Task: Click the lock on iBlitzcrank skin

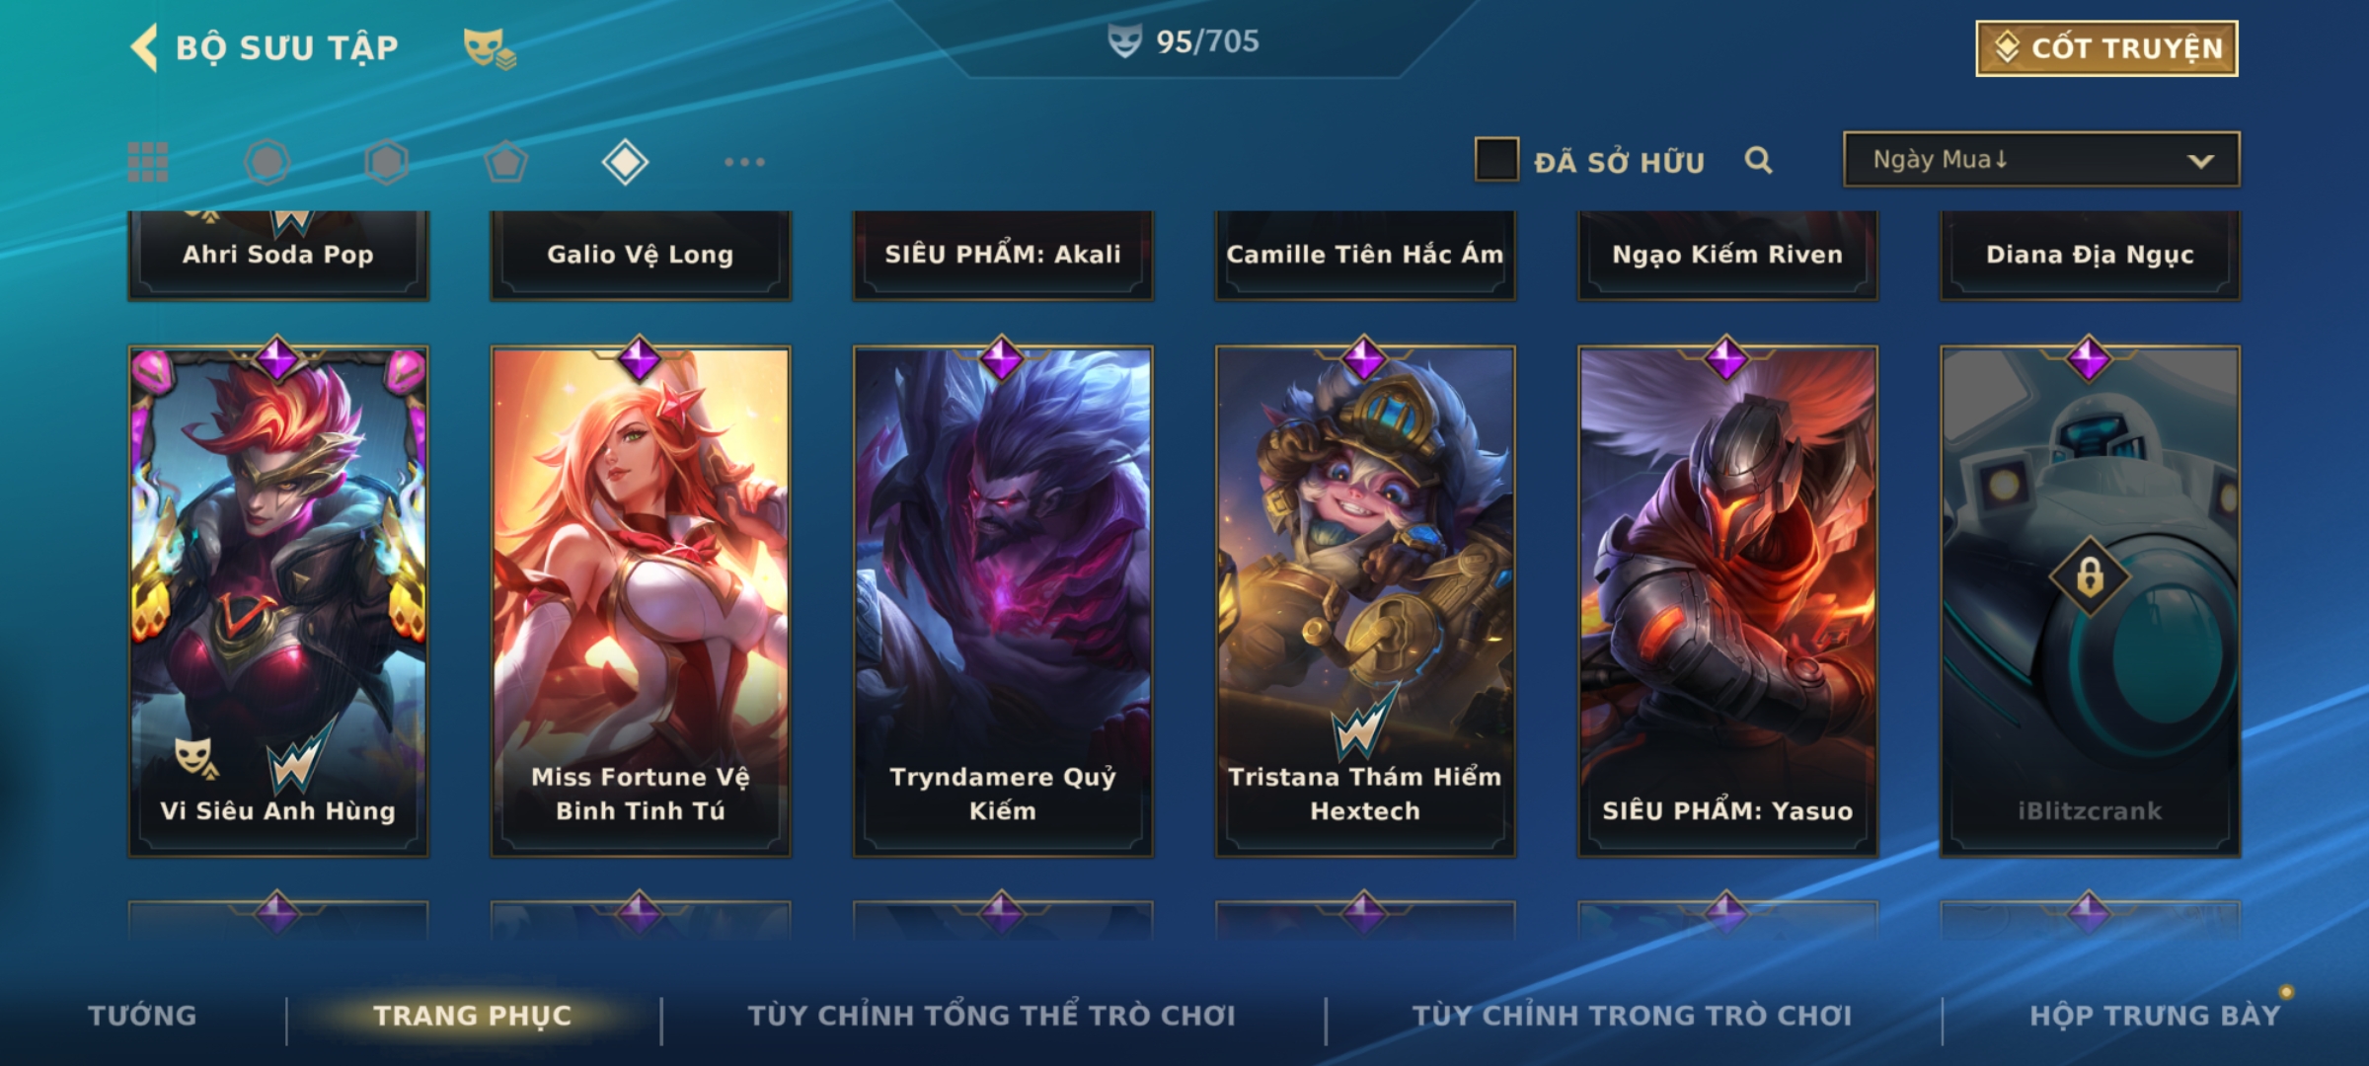Action: 2090,575
